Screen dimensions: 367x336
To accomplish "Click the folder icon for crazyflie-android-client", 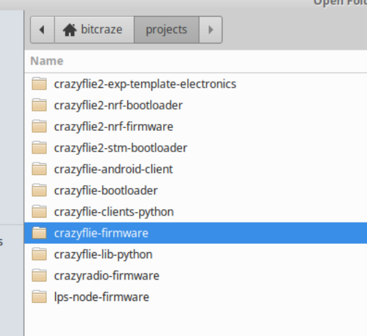I will point(39,169).
